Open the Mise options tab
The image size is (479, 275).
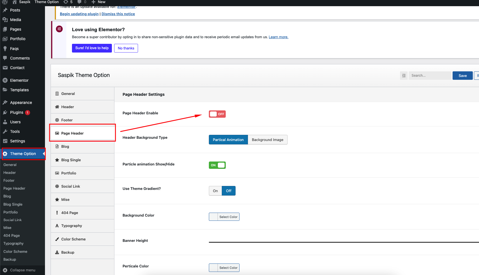82,199
